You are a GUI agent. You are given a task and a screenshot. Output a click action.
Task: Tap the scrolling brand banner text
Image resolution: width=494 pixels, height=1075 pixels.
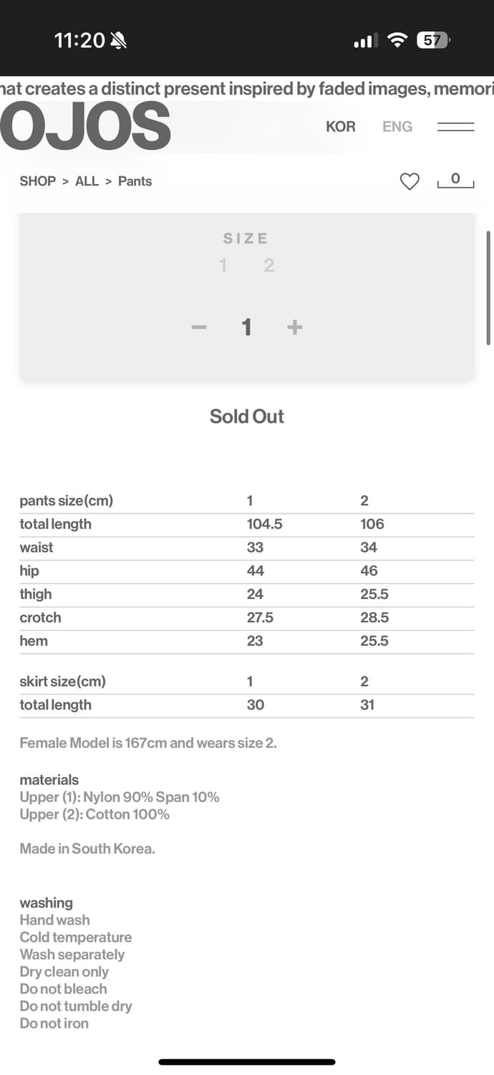[247, 89]
